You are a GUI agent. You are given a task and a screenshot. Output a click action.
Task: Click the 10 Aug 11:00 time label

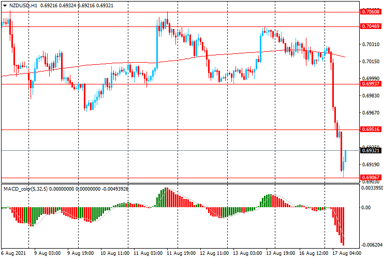point(115,253)
